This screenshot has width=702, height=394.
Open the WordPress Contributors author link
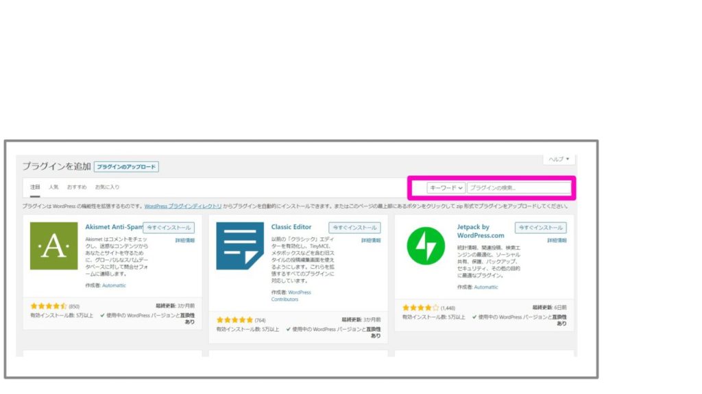291,295
